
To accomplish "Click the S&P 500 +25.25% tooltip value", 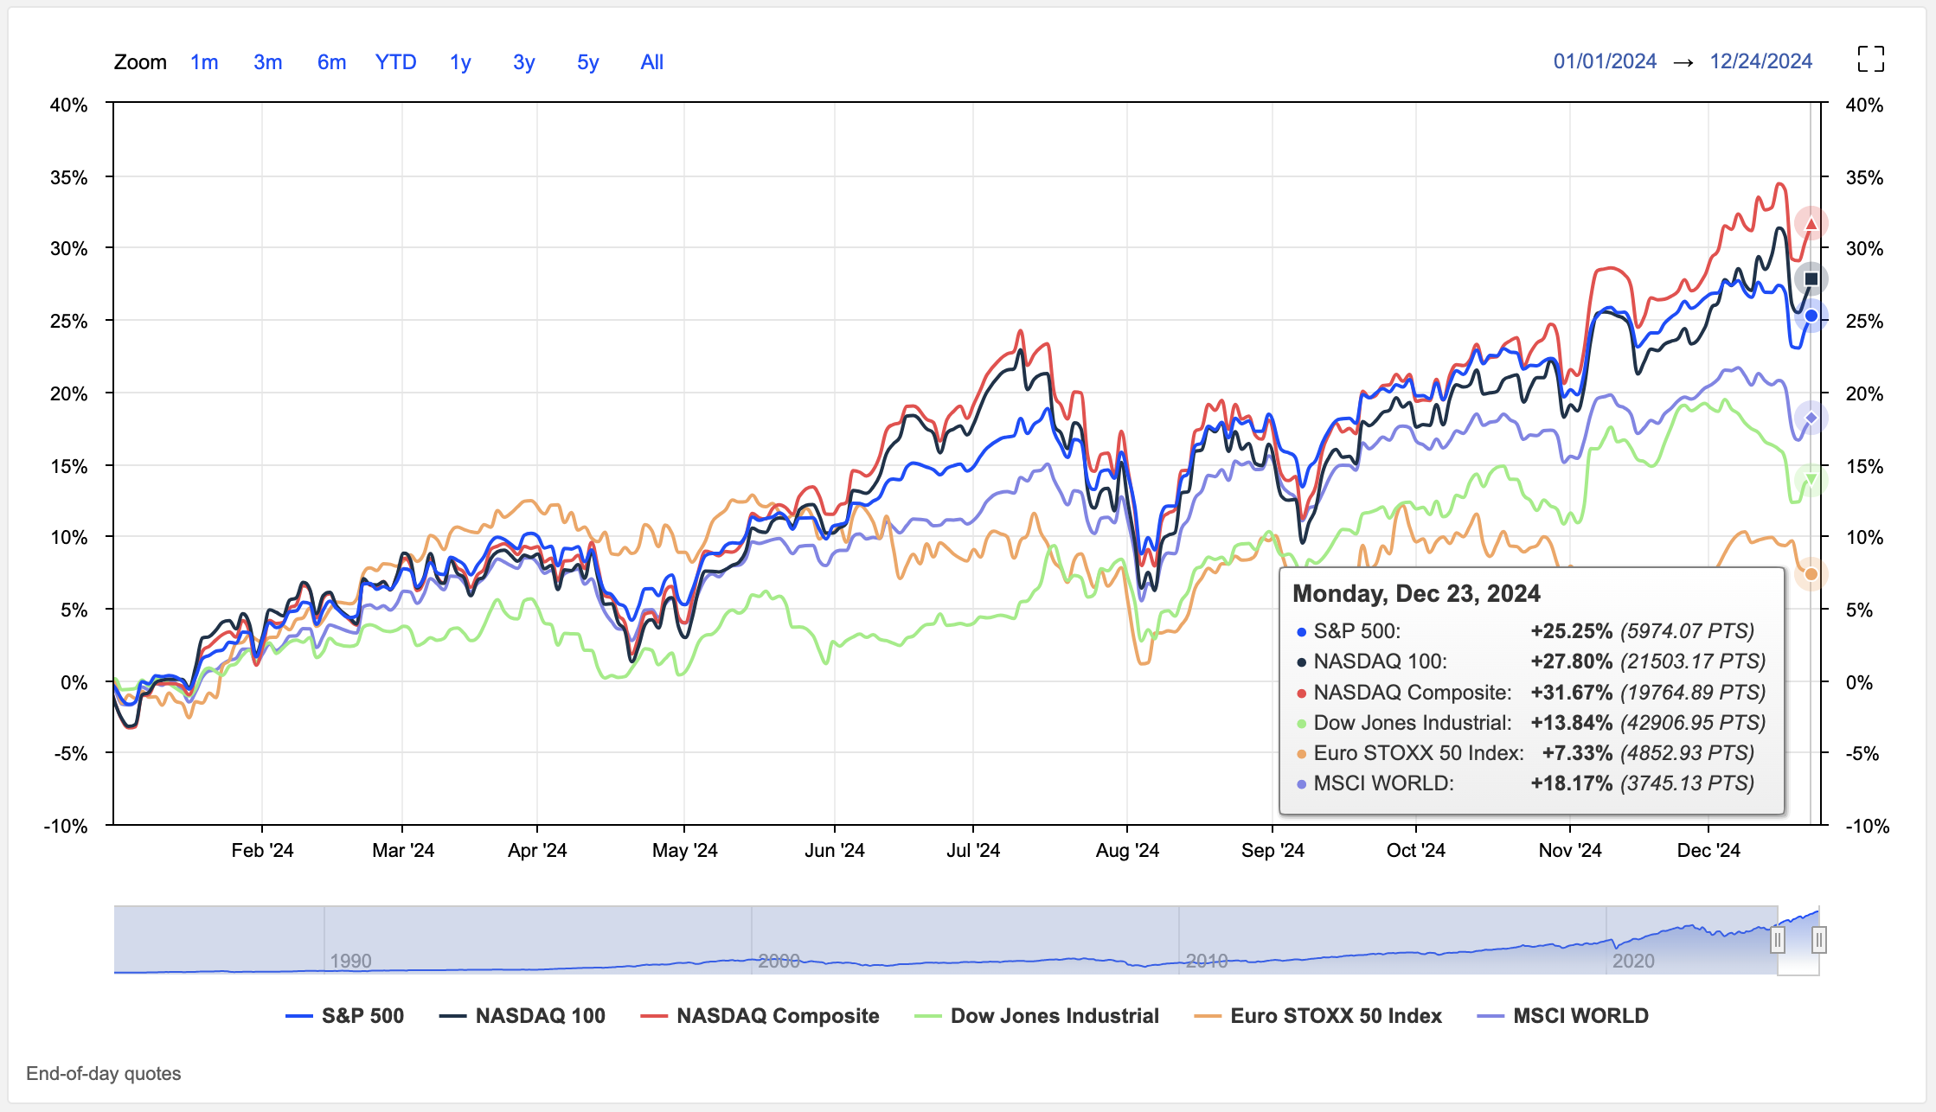I will tap(1572, 631).
